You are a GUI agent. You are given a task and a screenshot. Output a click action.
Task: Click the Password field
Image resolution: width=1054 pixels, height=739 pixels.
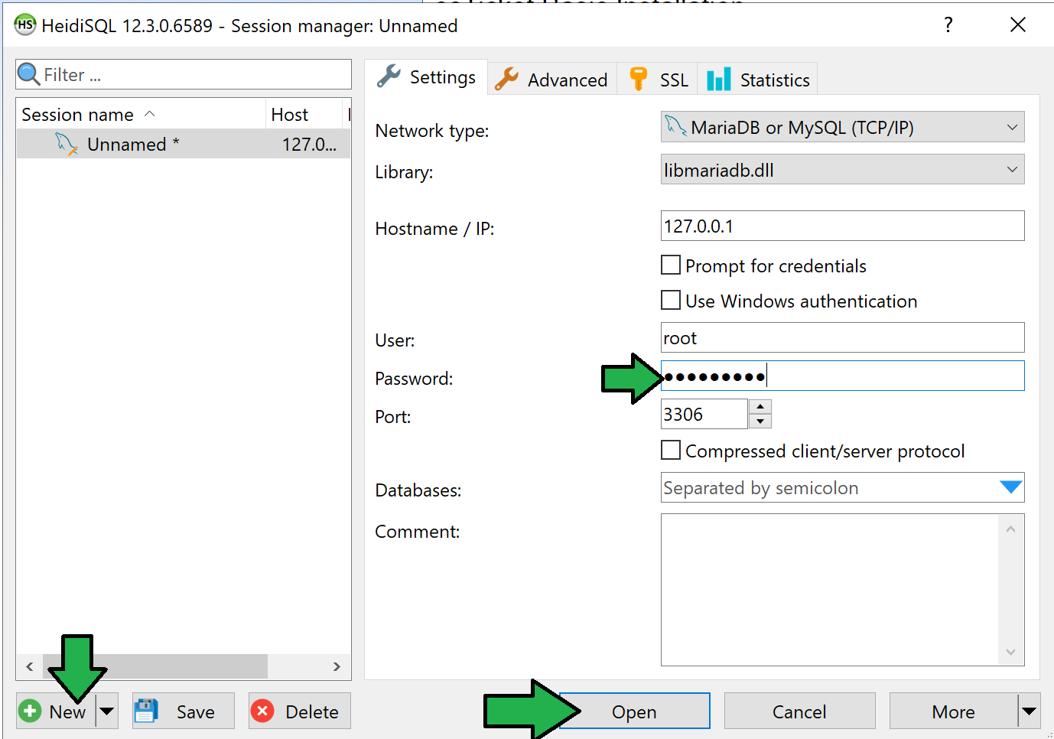(842, 376)
